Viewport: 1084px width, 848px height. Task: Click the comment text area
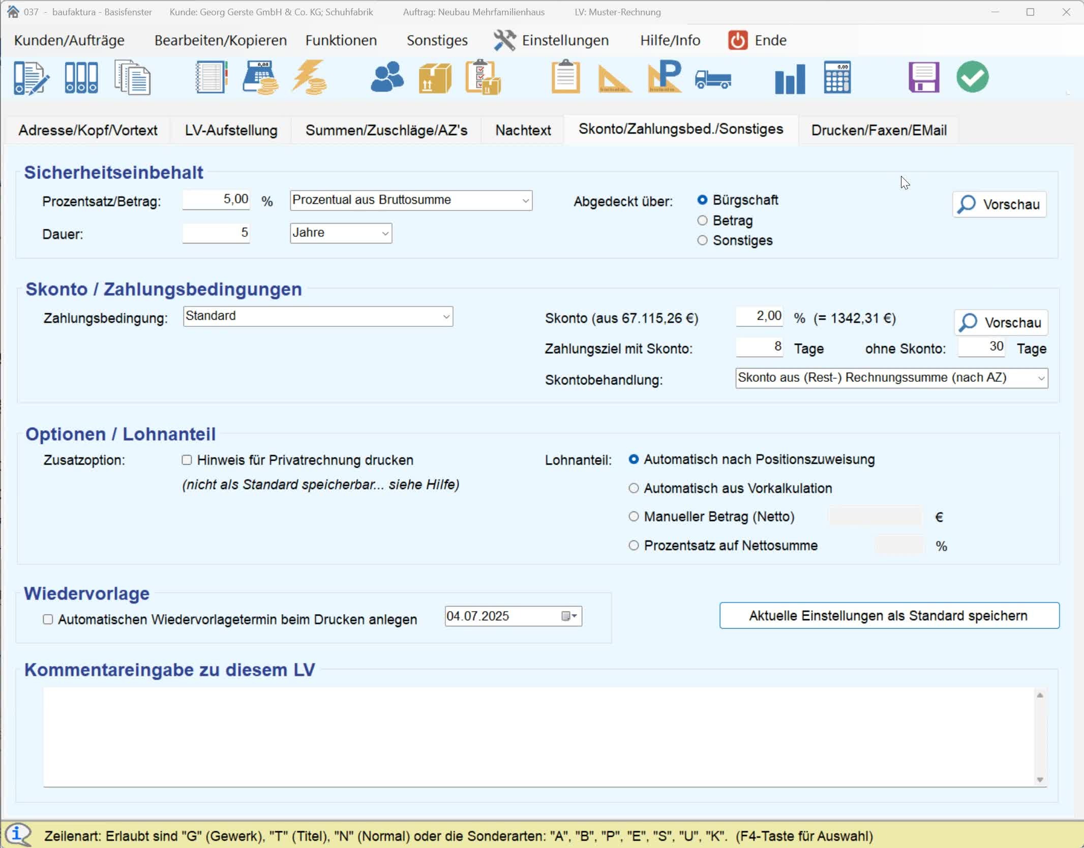click(539, 736)
